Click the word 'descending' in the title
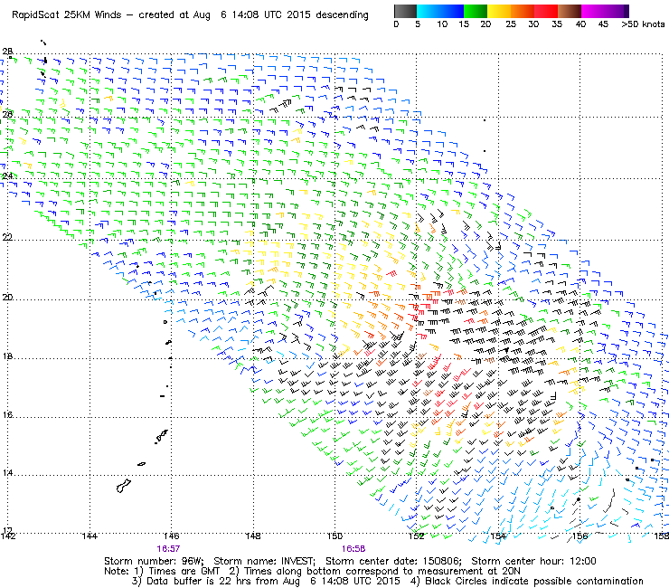 (342, 15)
